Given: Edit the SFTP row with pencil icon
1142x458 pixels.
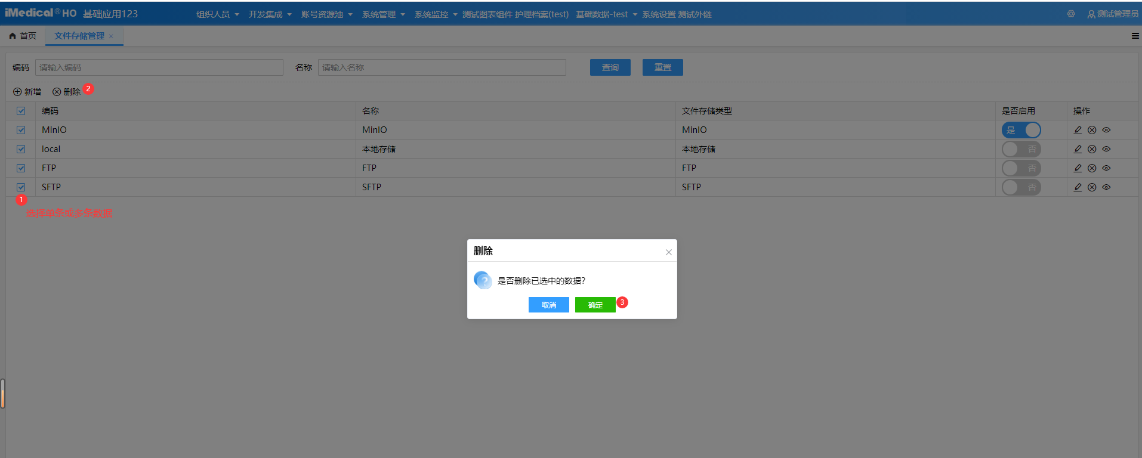Looking at the screenshot, I should coord(1078,187).
